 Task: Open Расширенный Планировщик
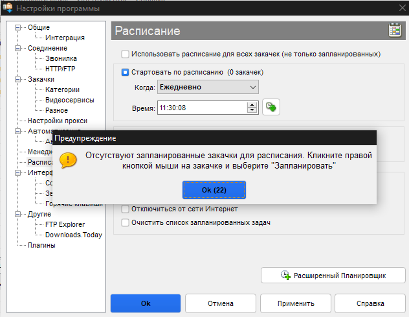coord(333,275)
